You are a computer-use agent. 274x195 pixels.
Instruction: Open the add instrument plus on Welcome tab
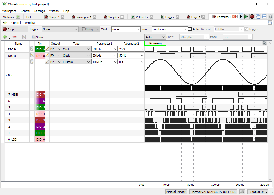click(x=18, y=17)
